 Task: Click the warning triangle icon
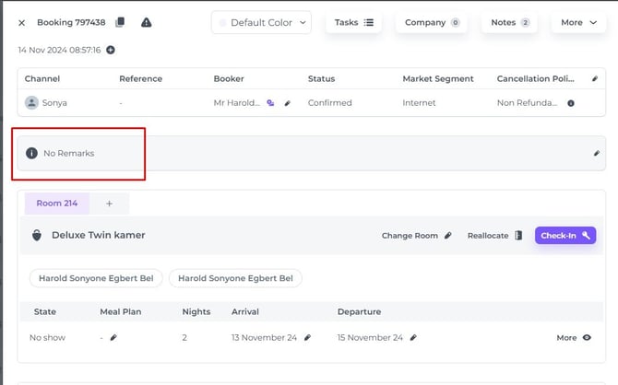tap(147, 22)
